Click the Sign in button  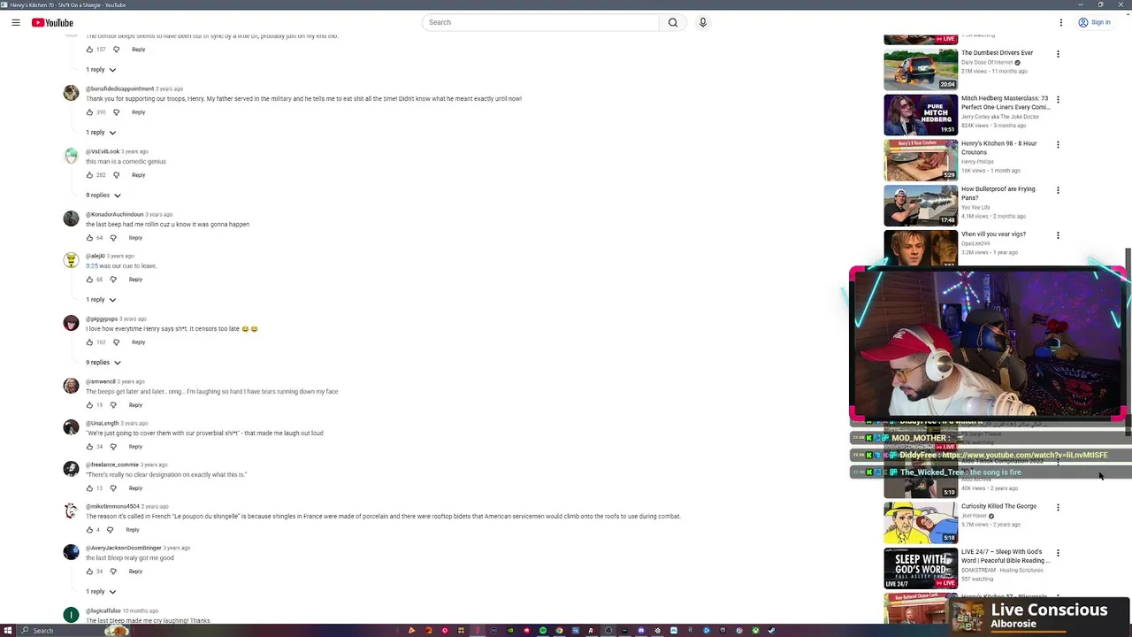[1094, 22]
